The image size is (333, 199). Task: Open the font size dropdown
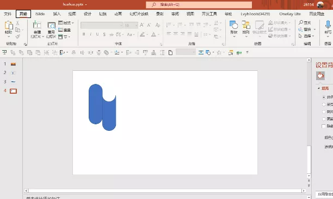click(x=136, y=25)
